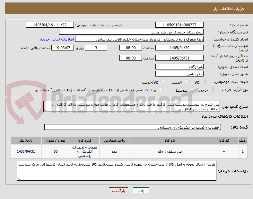Choose the جزیی purchase type radio
The image size is (253, 199).
[213, 90]
